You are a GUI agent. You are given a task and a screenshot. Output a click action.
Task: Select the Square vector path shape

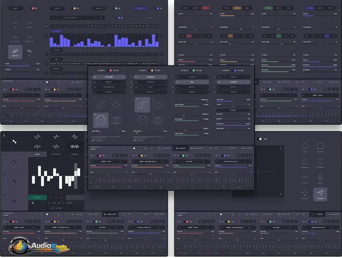tap(320, 147)
